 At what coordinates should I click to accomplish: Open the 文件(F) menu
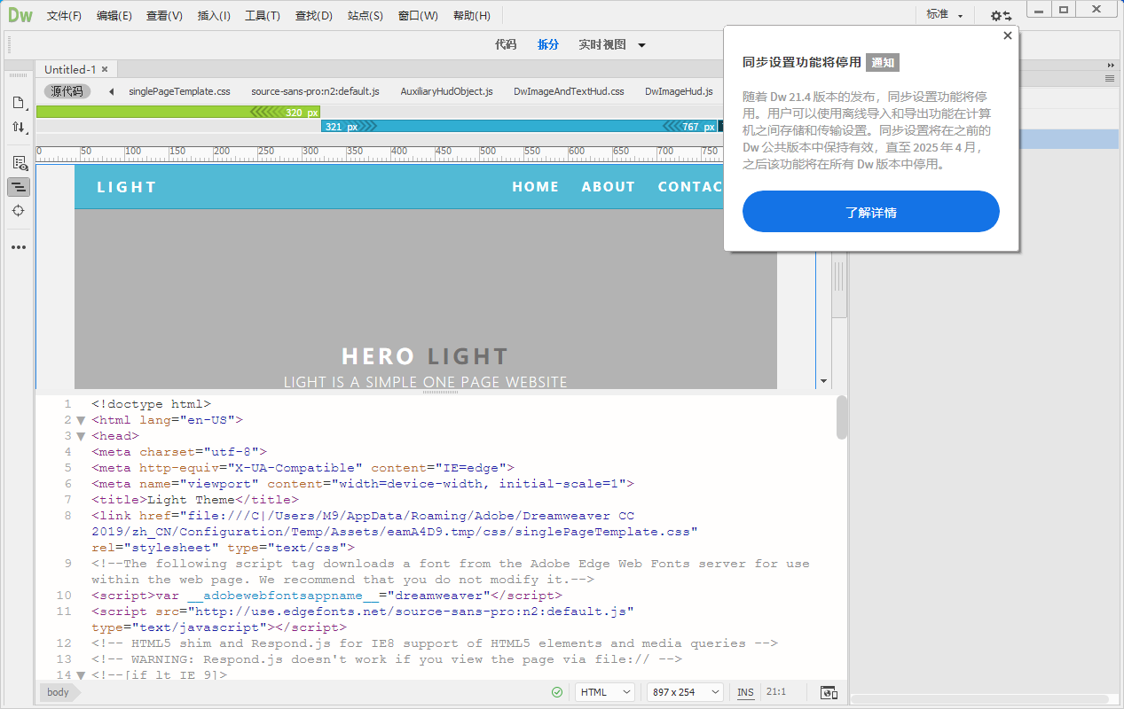point(64,16)
